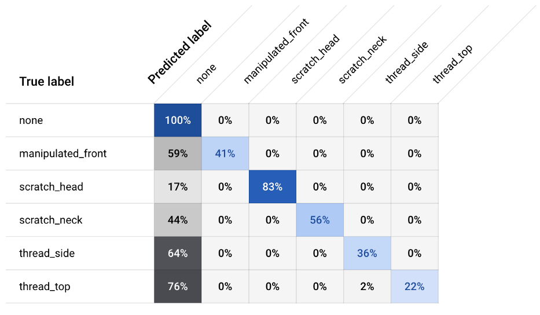Image resolution: width=540 pixels, height=315 pixels.
Task: Click the 76% cell in thread_top row
Action: 178,287
